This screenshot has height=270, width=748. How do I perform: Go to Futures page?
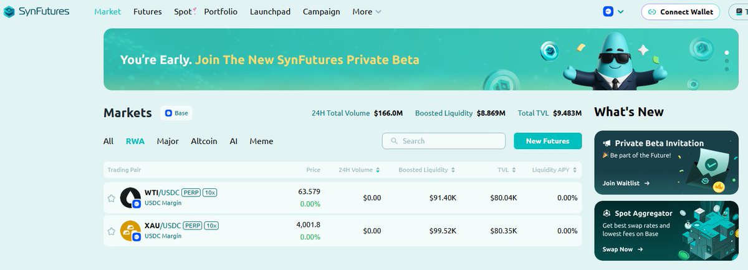[148, 12]
